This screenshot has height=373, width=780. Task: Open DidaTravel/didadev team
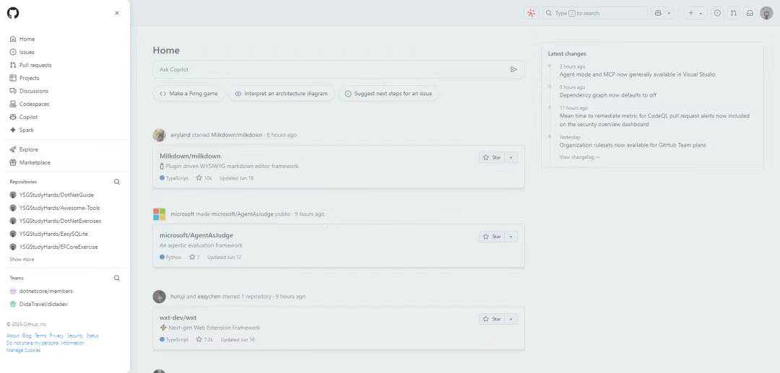tap(43, 304)
